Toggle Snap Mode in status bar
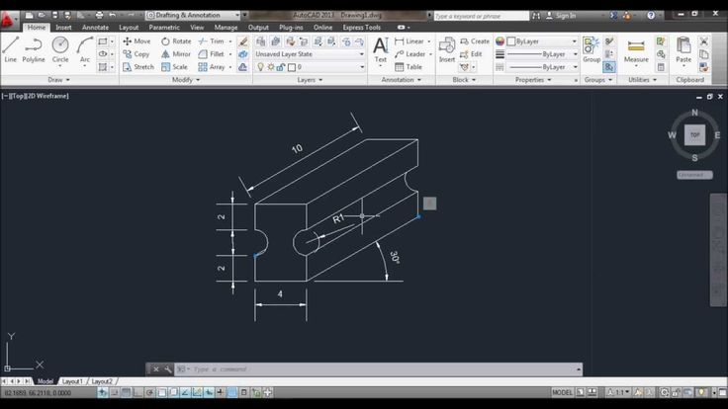The image size is (728, 409). (114, 392)
